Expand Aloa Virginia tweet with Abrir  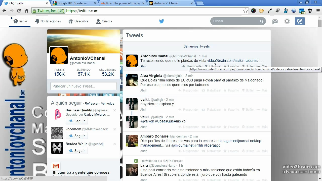pos(143,90)
